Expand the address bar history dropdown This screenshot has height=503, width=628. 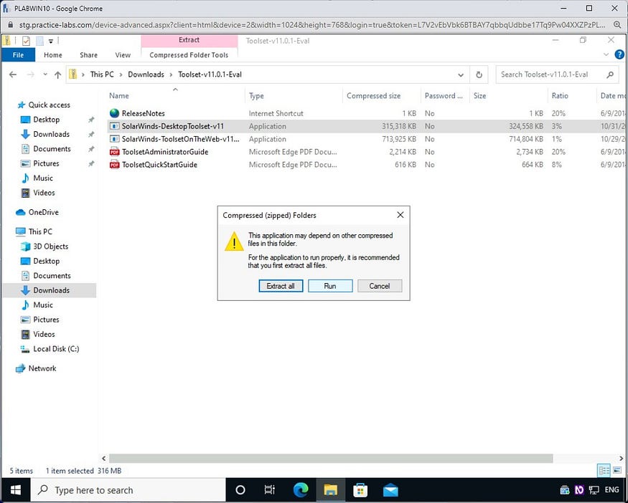click(461, 75)
